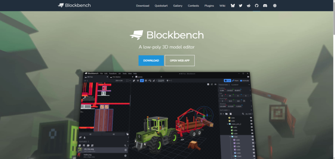Screen dimensions: 335x159
Task: Click the page vertical scrollbar
Action: coord(333,20)
